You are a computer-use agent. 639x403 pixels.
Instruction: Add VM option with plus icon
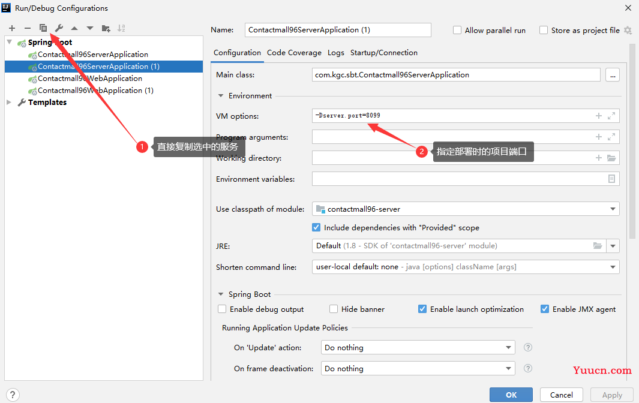tap(599, 116)
